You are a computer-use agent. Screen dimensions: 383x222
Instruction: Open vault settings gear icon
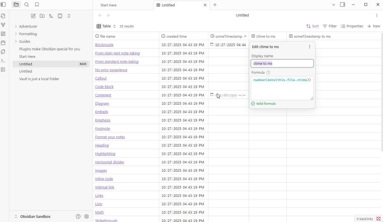click(x=87, y=216)
